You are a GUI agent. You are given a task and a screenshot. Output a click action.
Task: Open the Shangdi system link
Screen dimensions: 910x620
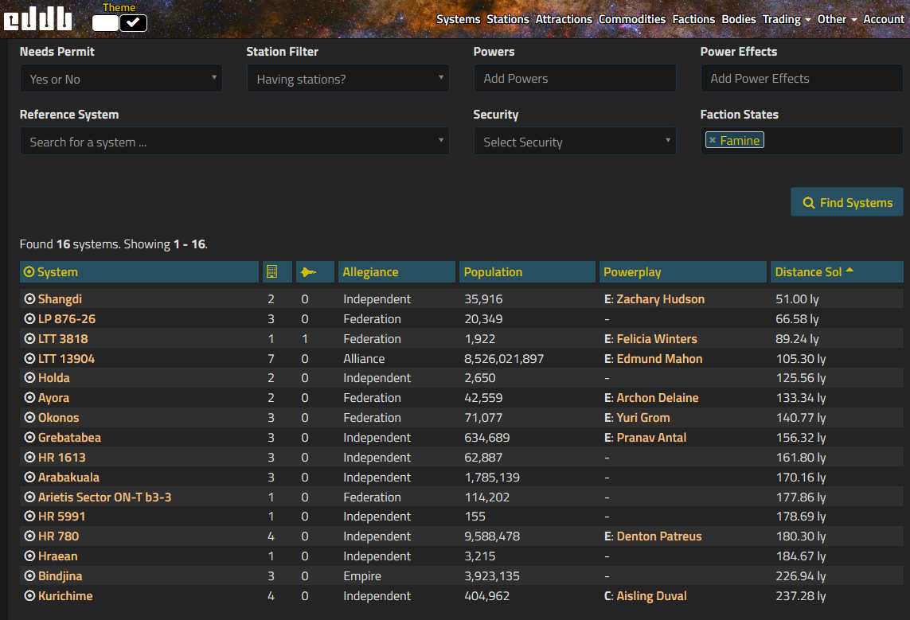(x=60, y=299)
